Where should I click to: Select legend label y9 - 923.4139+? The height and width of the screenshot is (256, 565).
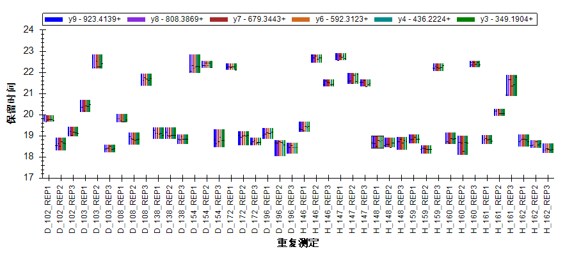pyautogui.click(x=94, y=20)
